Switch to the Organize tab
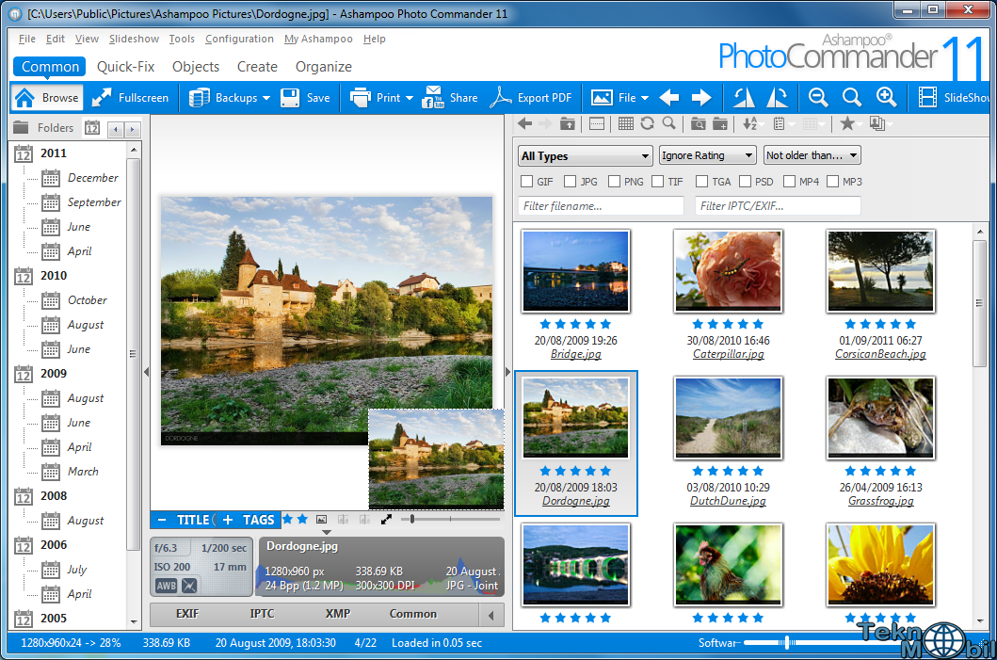 pyautogui.click(x=324, y=67)
